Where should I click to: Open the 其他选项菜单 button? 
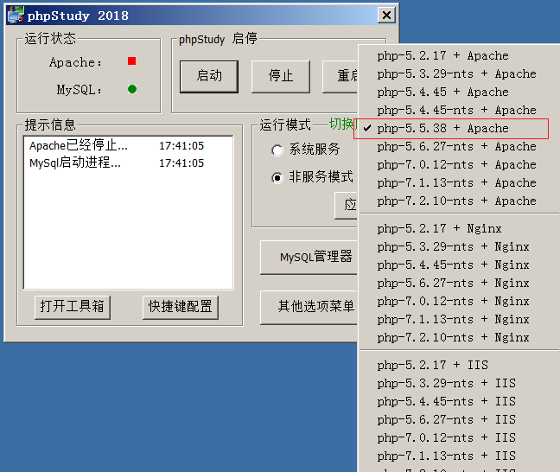[x=309, y=307]
